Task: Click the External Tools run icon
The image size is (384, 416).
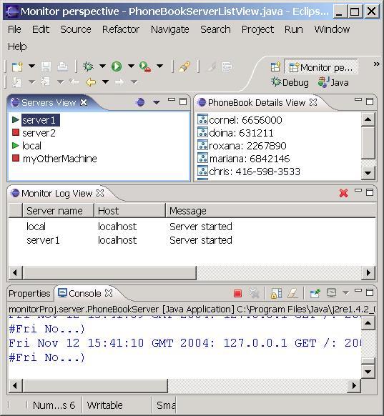Action: click(145, 66)
